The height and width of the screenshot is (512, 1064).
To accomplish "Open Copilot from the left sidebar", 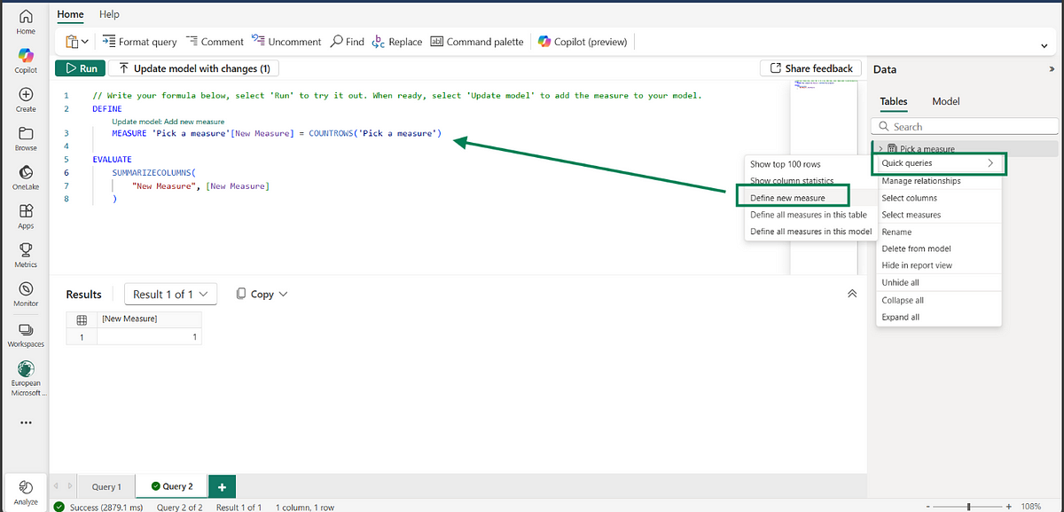I will (x=26, y=54).
